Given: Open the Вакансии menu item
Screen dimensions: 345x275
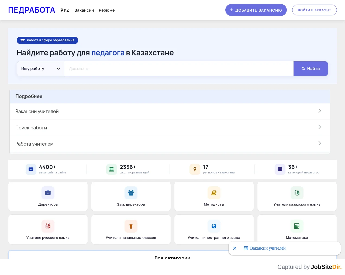Looking at the screenshot, I should [84, 10].
